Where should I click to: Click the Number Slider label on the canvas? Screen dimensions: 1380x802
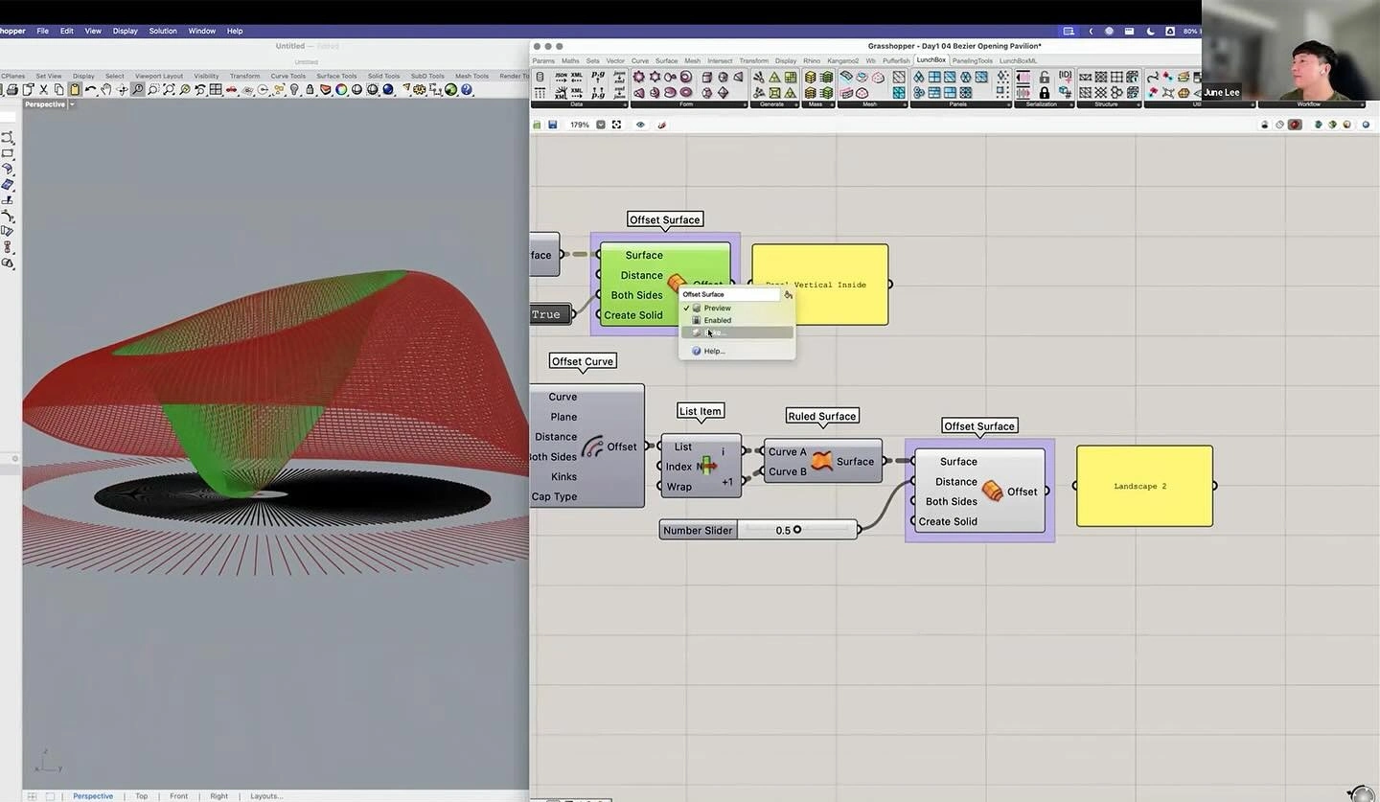pos(698,530)
